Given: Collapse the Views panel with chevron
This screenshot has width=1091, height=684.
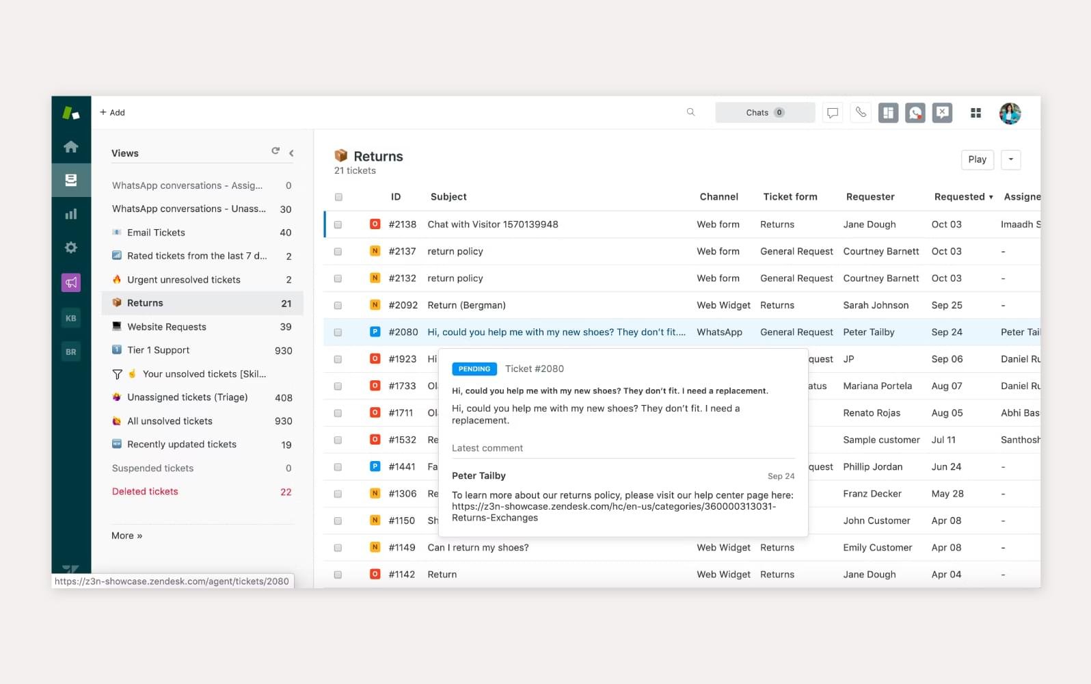Looking at the screenshot, I should [x=291, y=153].
